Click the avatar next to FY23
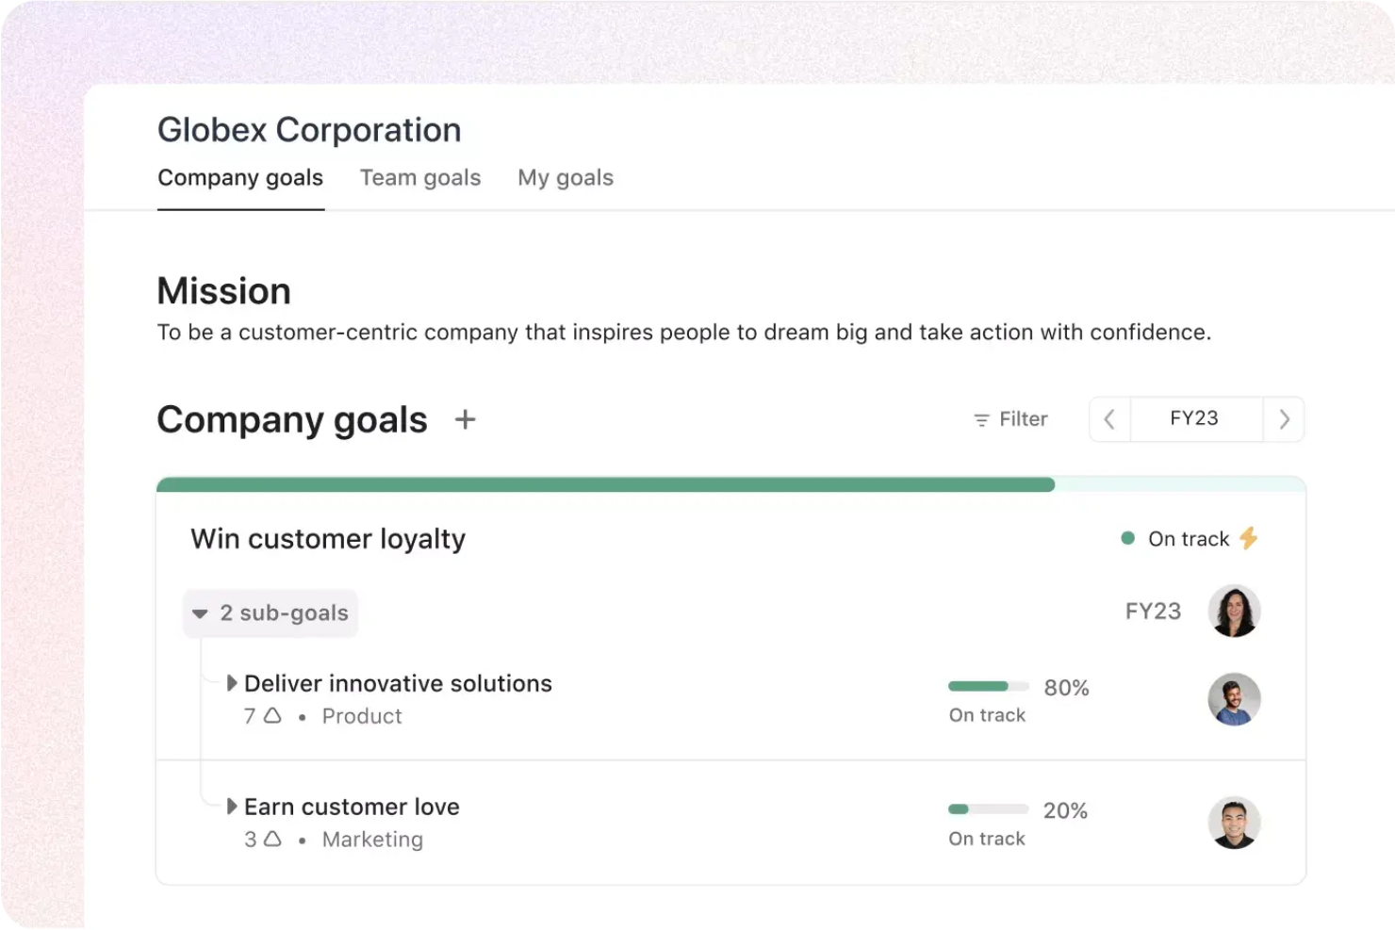 [x=1234, y=611]
